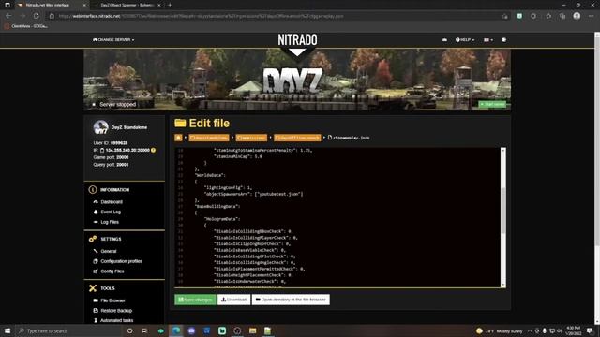Click the copy IP address icon

point(102,150)
